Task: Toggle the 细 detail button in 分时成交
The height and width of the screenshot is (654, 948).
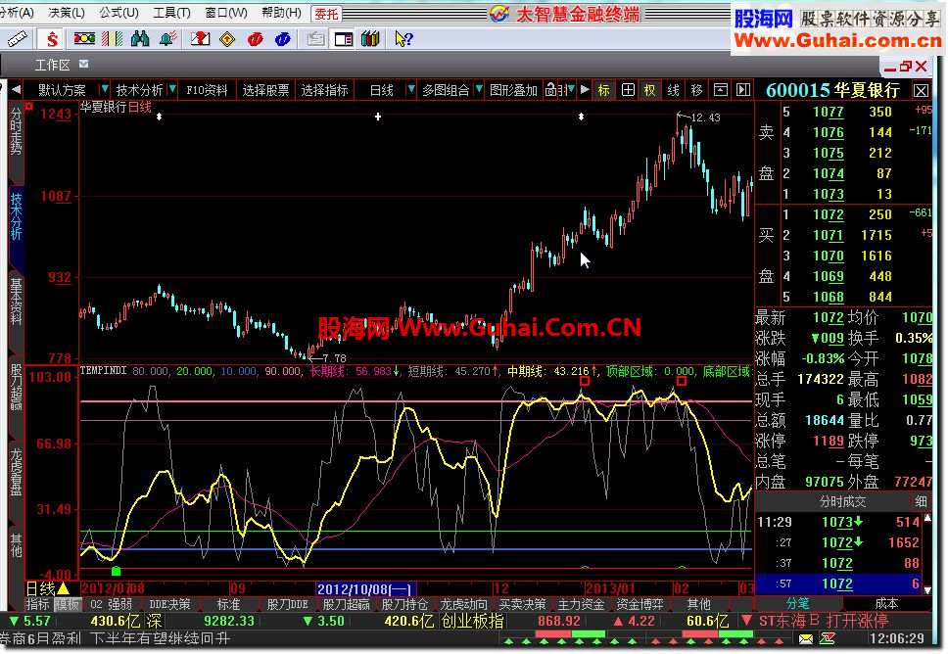Action: click(921, 501)
